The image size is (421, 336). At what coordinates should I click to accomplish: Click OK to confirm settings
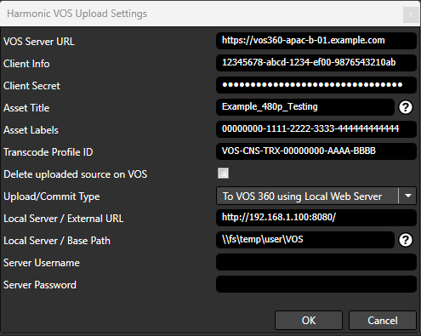[309, 321]
